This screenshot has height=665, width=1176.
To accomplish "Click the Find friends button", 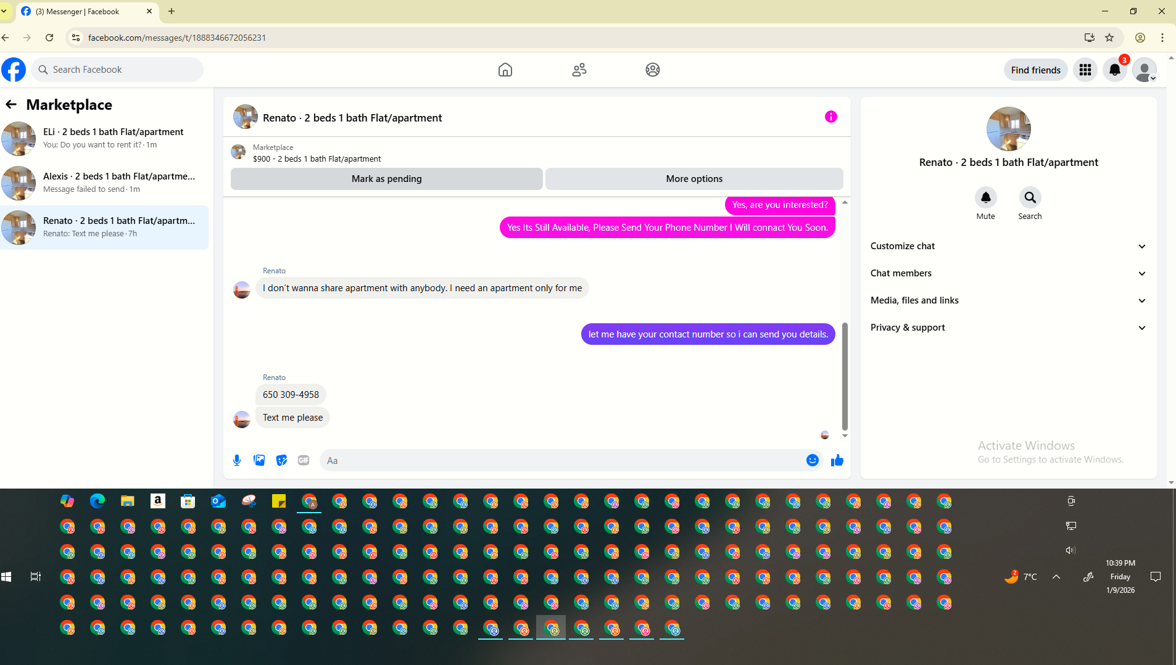I will (1036, 70).
